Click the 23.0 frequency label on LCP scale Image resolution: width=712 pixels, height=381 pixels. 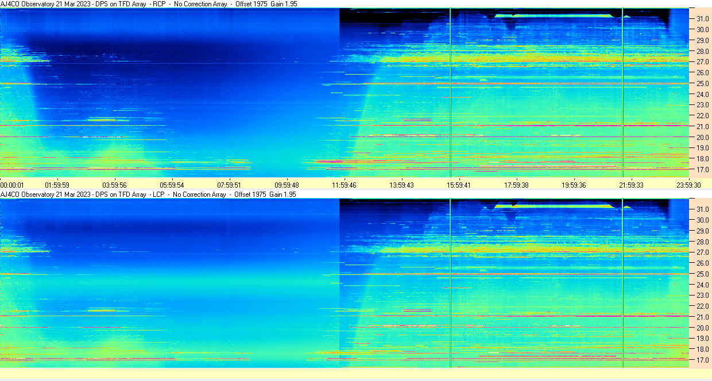coord(703,296)
